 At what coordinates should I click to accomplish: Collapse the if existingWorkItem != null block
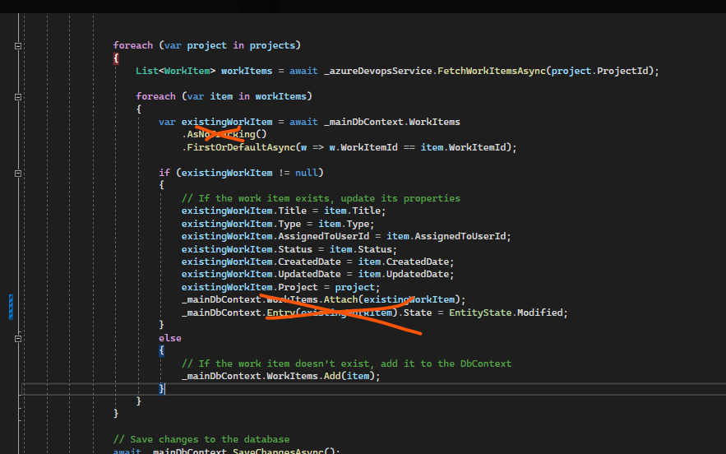pos(17,174)
